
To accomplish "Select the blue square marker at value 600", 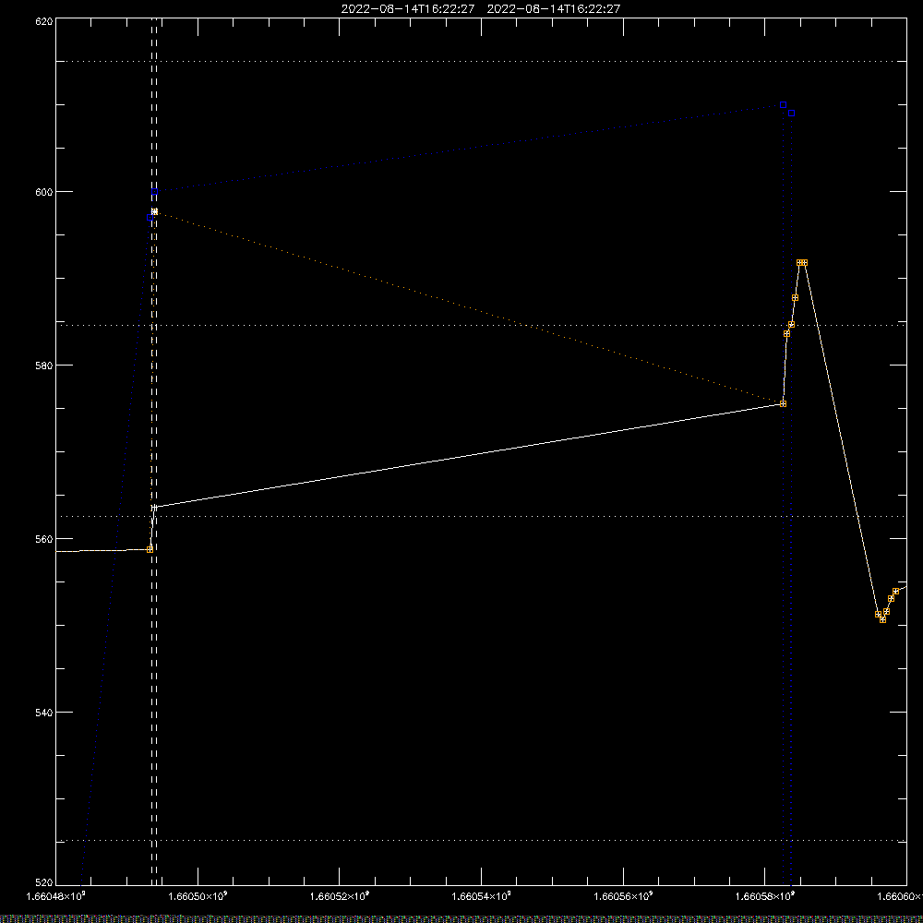I will (154, 192).
